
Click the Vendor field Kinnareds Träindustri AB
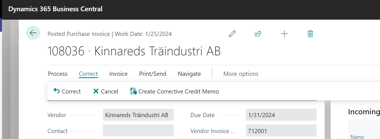[138, 115]
